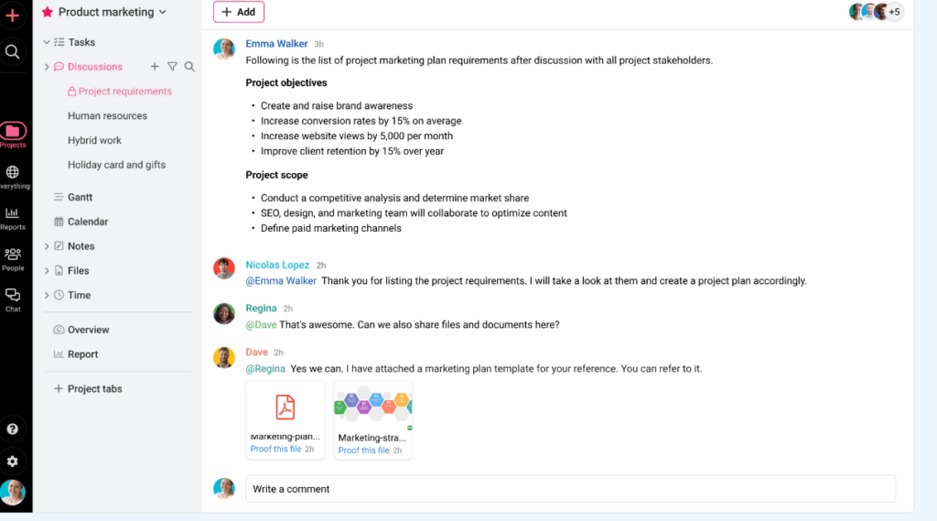
Task: Open the settings gear icon
Action: [x=13, y=461]
